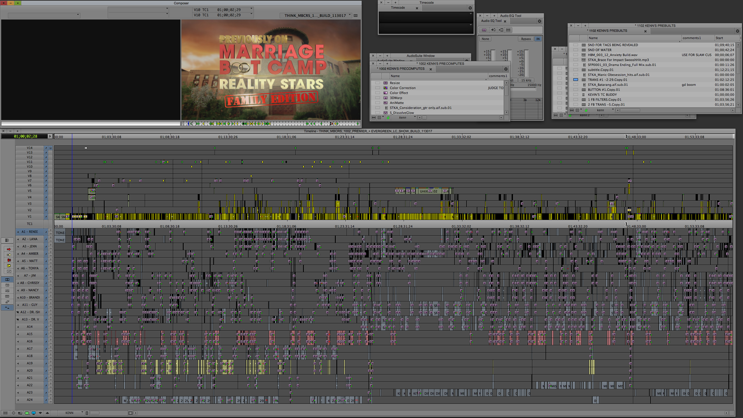Image resolution: width=743 pixels, height=418 pixels.
Task: Click the EQ effect icon in Audio EQ Tool
Action: click(484, 30)
